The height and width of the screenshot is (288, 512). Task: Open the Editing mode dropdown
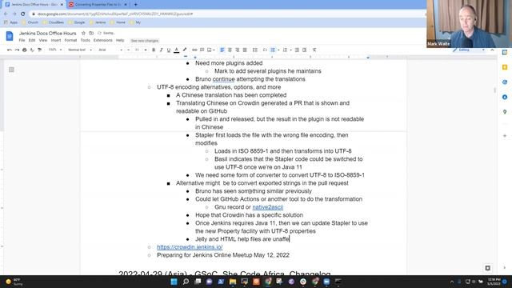coord(469,50)
